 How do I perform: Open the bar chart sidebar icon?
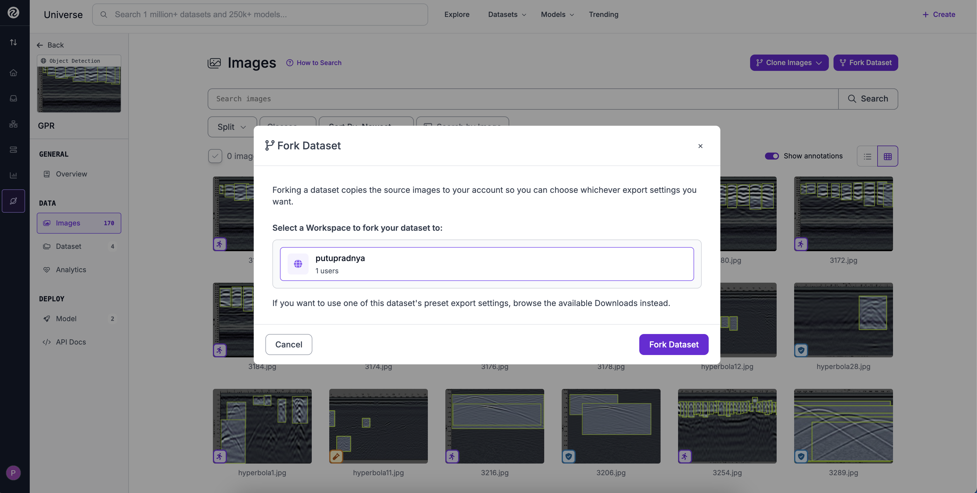[13, 175]
